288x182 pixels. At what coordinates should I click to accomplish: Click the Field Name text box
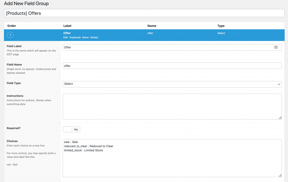pos(172,66)
